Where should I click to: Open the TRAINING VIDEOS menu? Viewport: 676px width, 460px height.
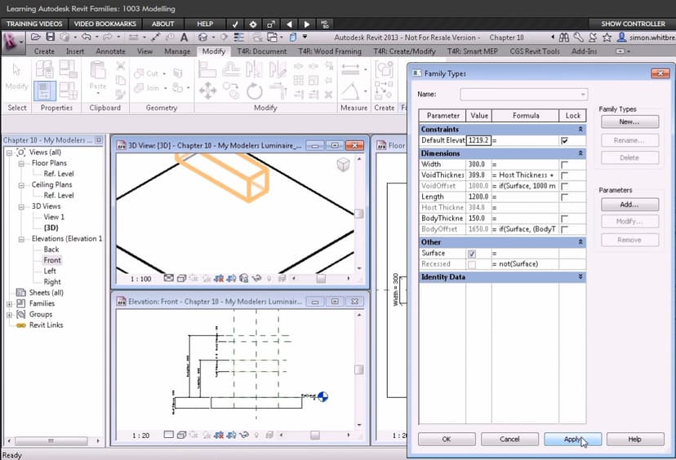tap(34, 24)
